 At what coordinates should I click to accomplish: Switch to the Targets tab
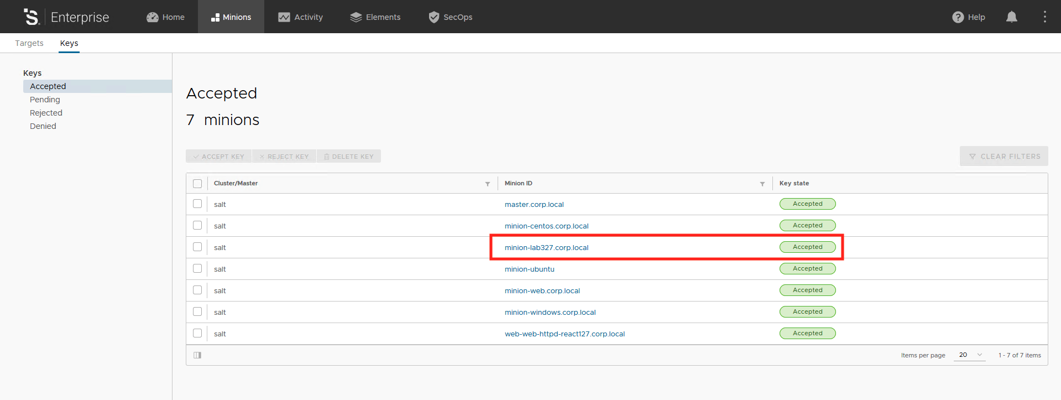29,43
